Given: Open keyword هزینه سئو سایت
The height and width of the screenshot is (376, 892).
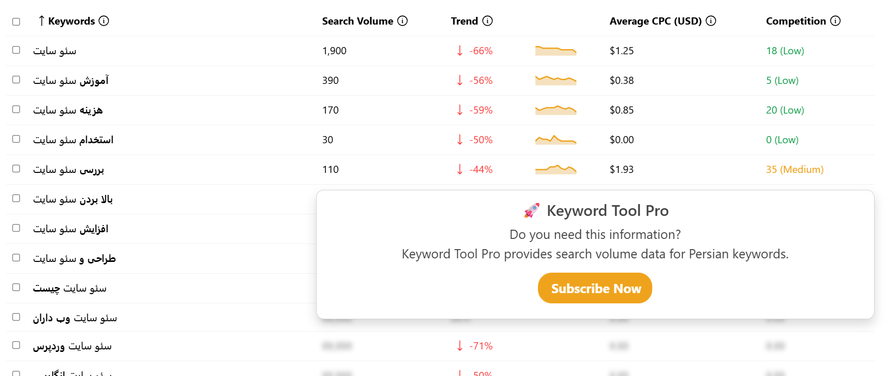Looking at the screenshot, I should 68,110.
